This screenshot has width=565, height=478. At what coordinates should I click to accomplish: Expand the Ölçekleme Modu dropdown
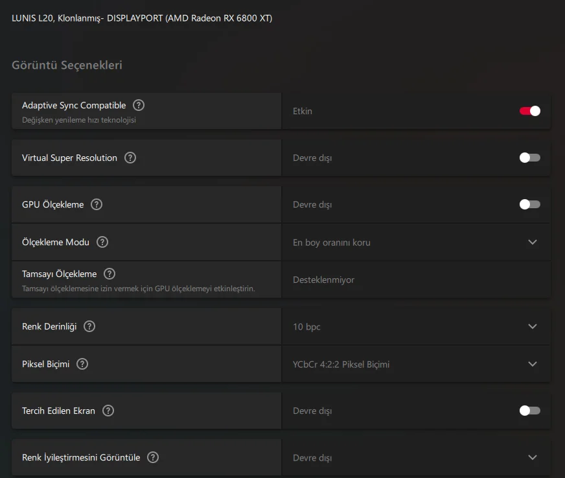[533, 242]
